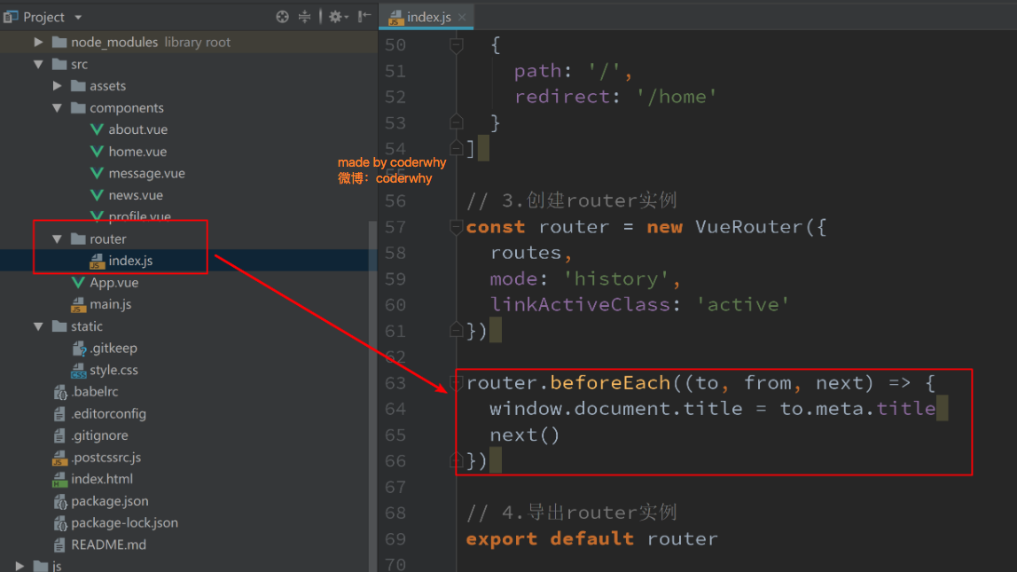
Task: Click 'export default router' line
Action: (591, 538)
